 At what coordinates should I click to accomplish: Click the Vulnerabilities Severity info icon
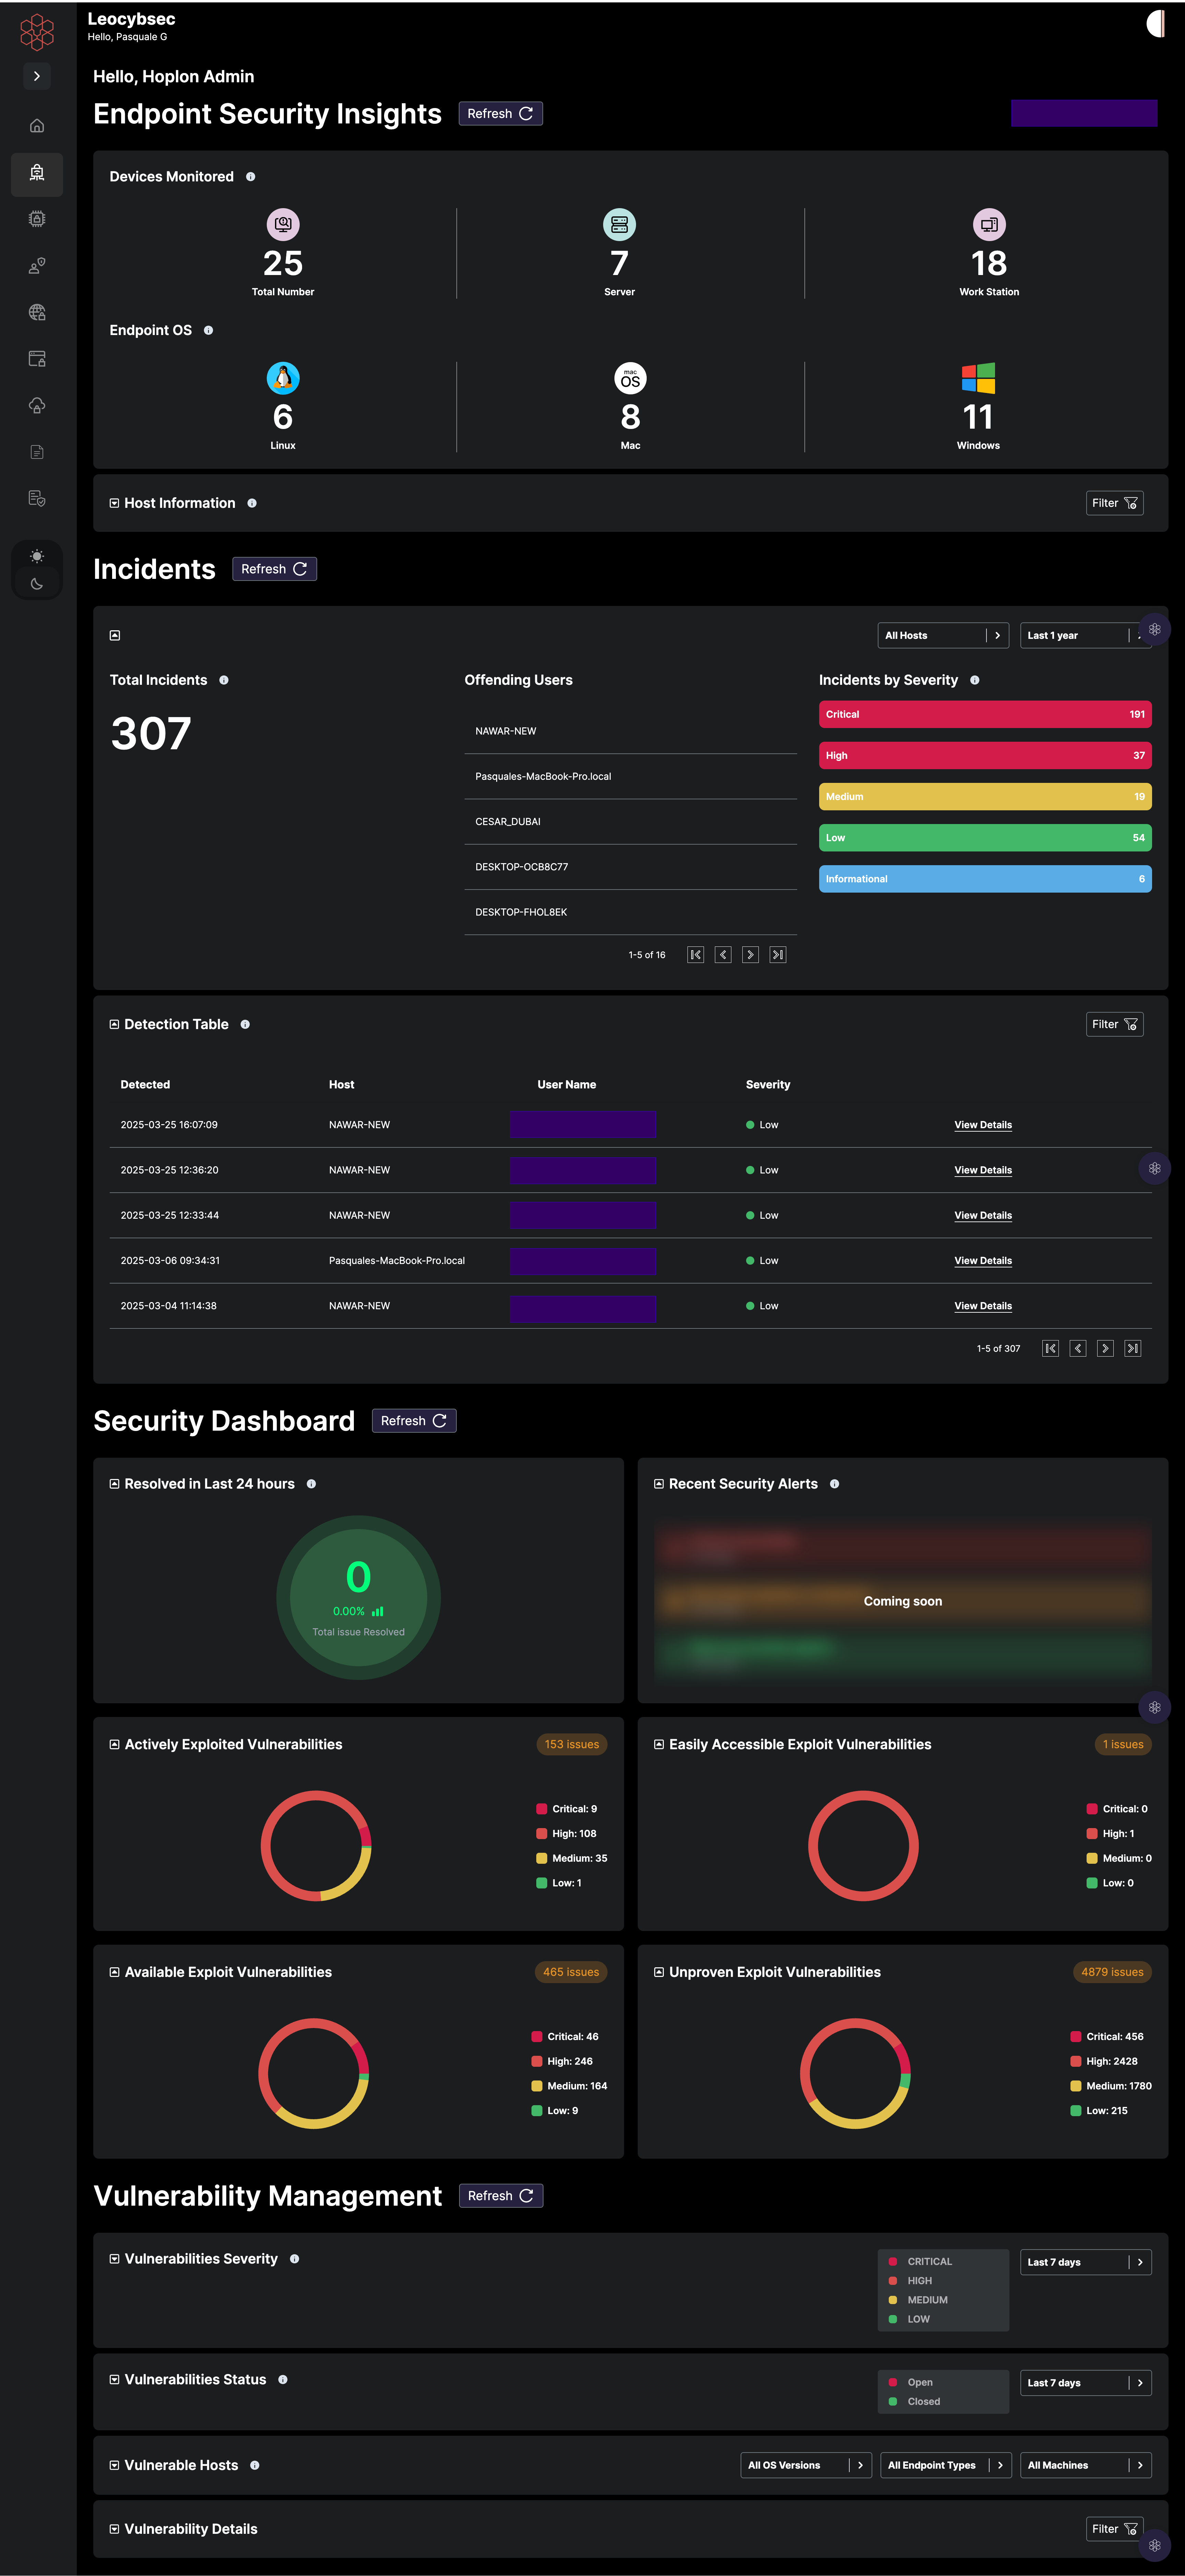click(294, 2260)
